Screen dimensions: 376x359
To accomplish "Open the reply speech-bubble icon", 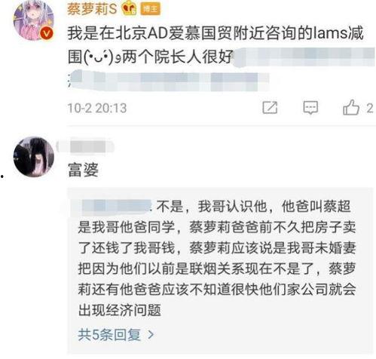I will pos(310,108).
